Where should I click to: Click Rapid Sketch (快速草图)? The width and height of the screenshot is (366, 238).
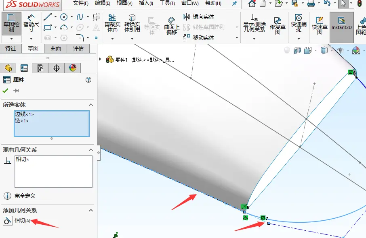click(320, 26)
